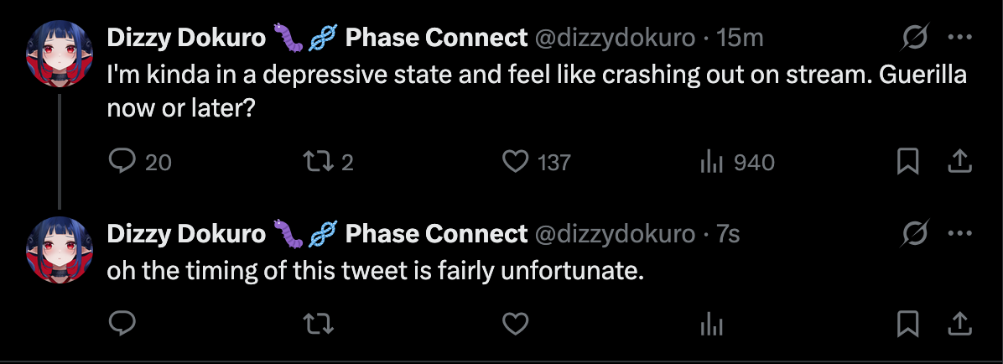Repost the unfortunate timing tweet
1003x364 pixels.
coord(318,323)
